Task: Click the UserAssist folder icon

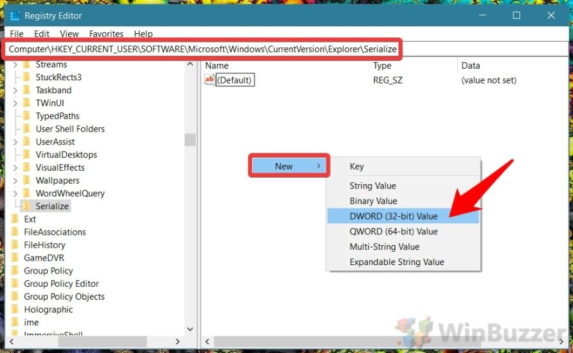Action: pos(26,142)
